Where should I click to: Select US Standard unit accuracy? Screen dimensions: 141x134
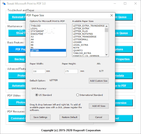pos(44,95)
